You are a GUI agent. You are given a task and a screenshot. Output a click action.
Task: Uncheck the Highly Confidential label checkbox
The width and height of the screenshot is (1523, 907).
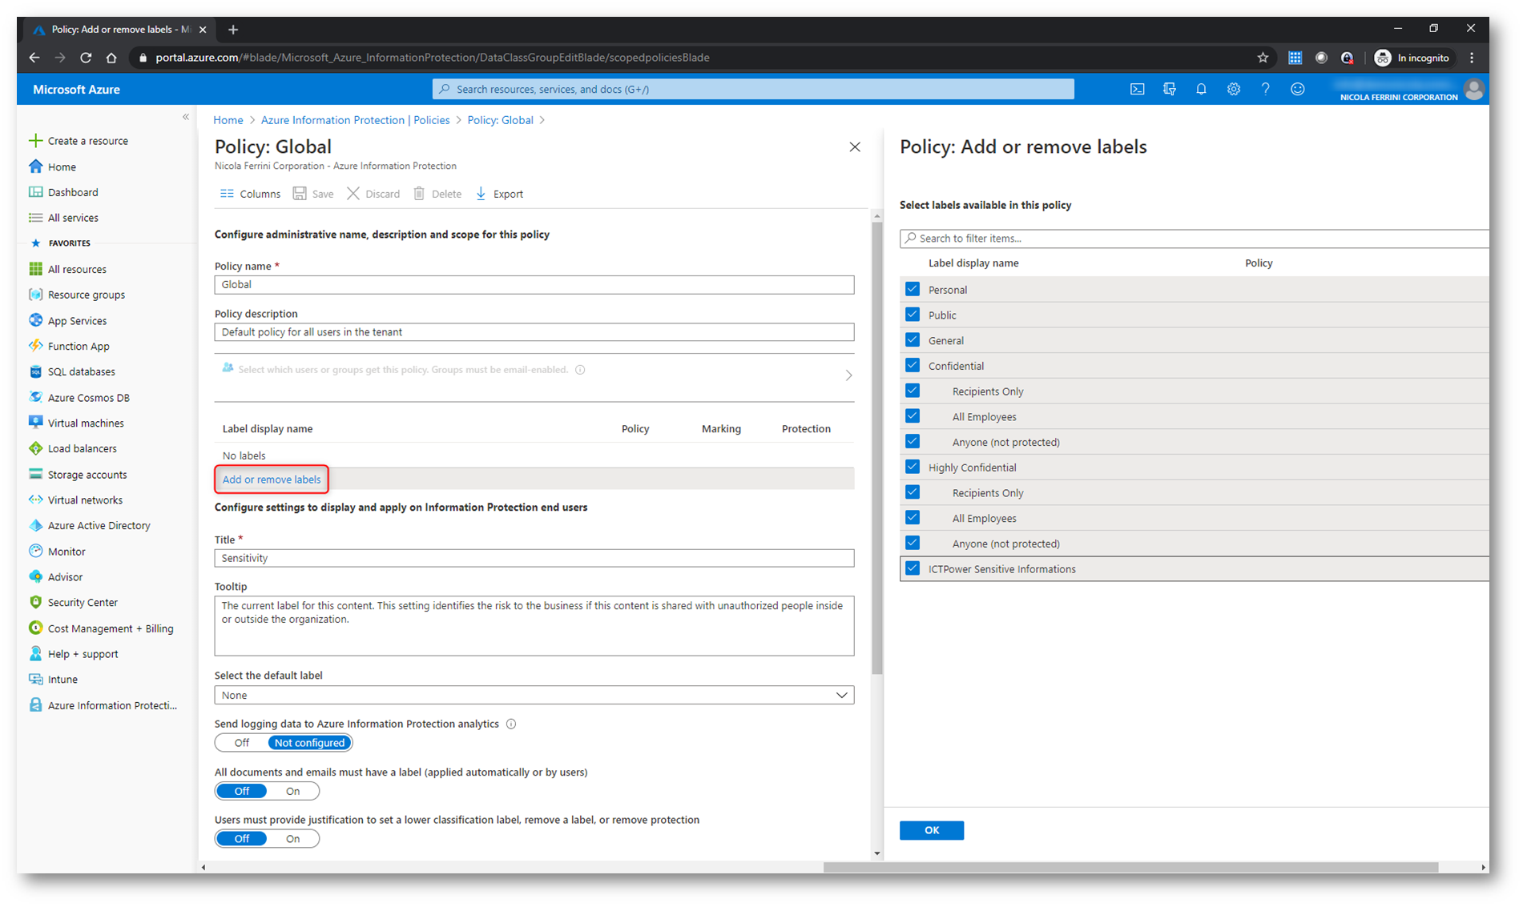pos(912,467)
